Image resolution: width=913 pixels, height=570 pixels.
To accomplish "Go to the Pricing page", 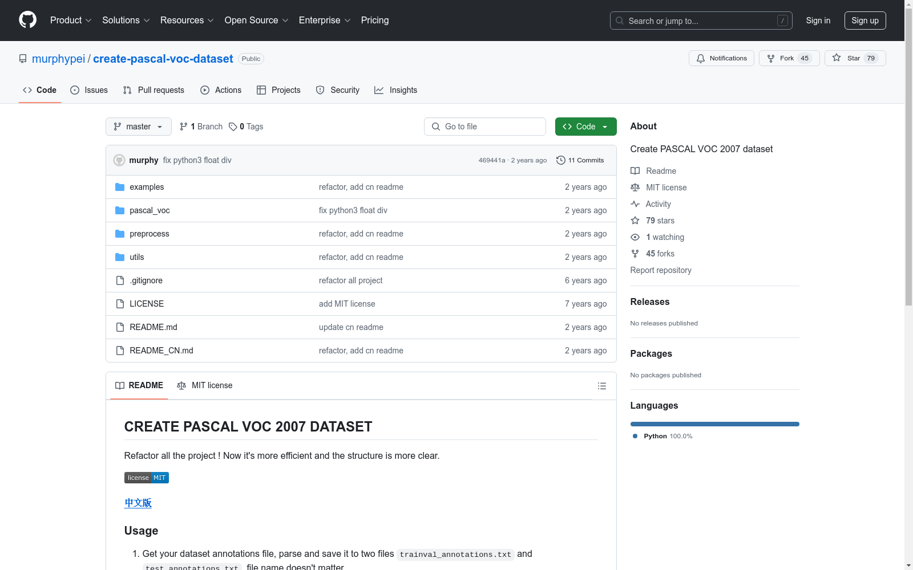I will click(375, 21).
